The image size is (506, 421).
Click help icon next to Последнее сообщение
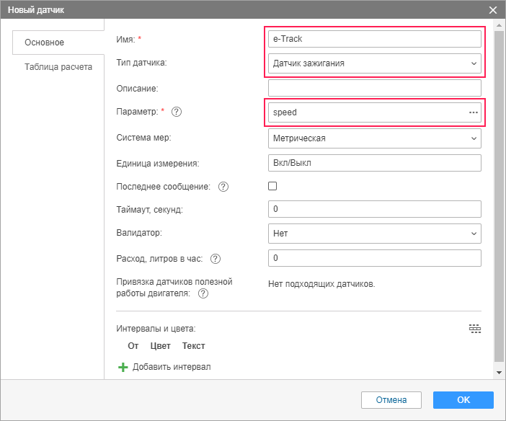click(223, 187)
